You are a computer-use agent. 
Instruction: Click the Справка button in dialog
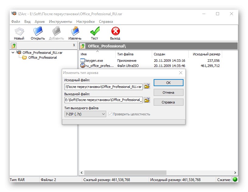pos(169,102)
